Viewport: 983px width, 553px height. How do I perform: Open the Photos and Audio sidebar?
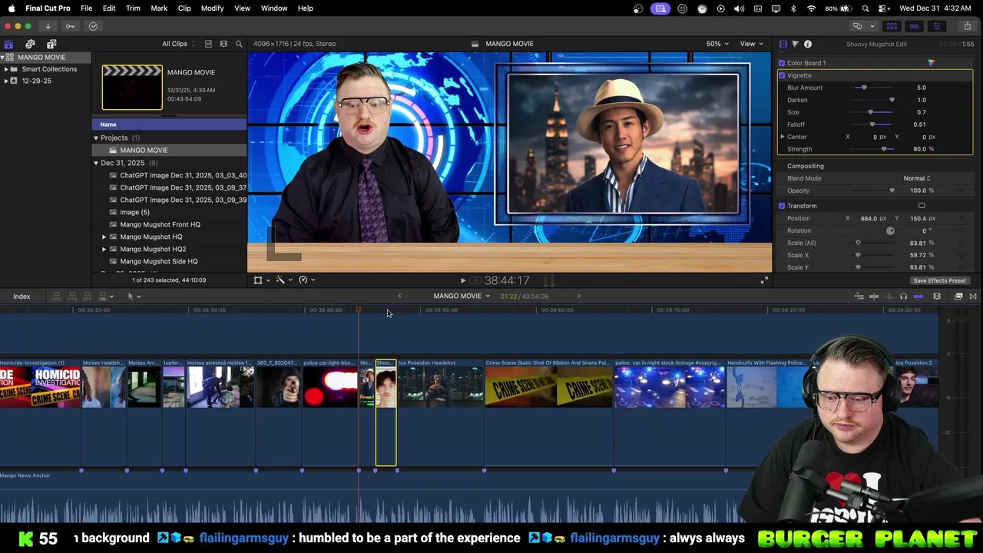tap(30, 44)
